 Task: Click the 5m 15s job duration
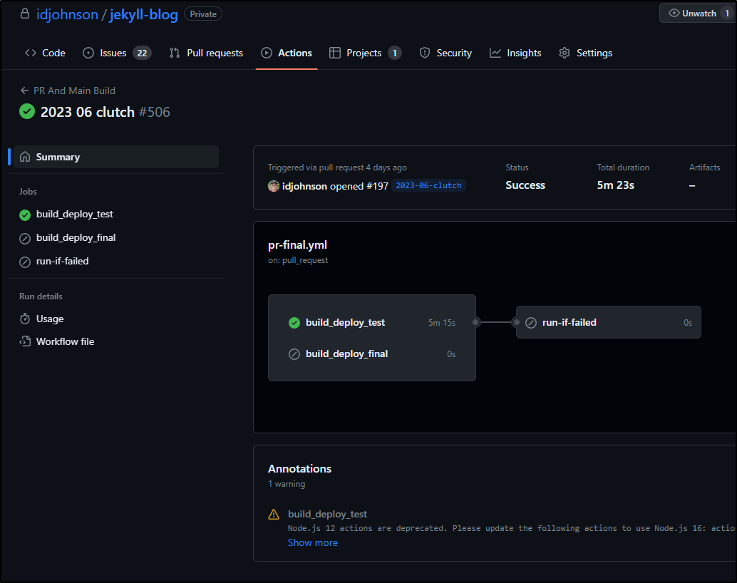(442, 323)
